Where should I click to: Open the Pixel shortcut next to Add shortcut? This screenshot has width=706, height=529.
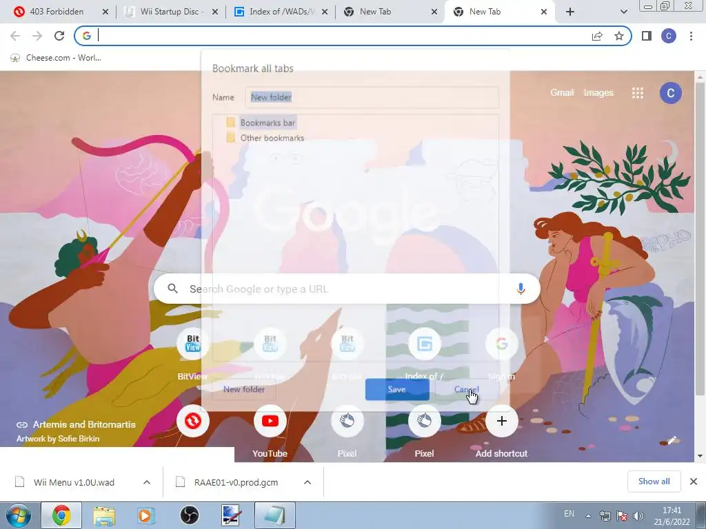tap(424, 422)
